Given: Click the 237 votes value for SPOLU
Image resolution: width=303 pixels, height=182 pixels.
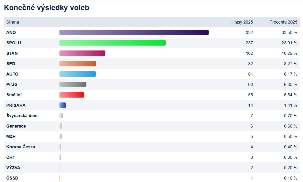Looking at the screenshot, I should point(249,43).
